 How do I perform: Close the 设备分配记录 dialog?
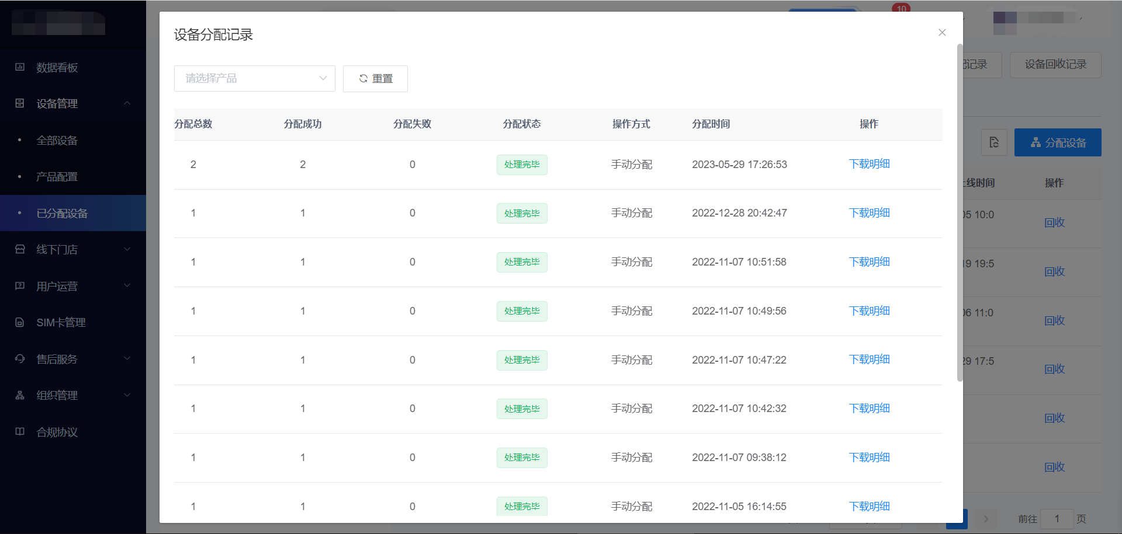[942, 33]
